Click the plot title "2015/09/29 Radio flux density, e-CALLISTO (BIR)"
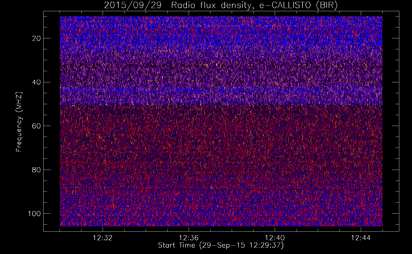The height and width of the screenshot is (254, 412). pos(221,5)
